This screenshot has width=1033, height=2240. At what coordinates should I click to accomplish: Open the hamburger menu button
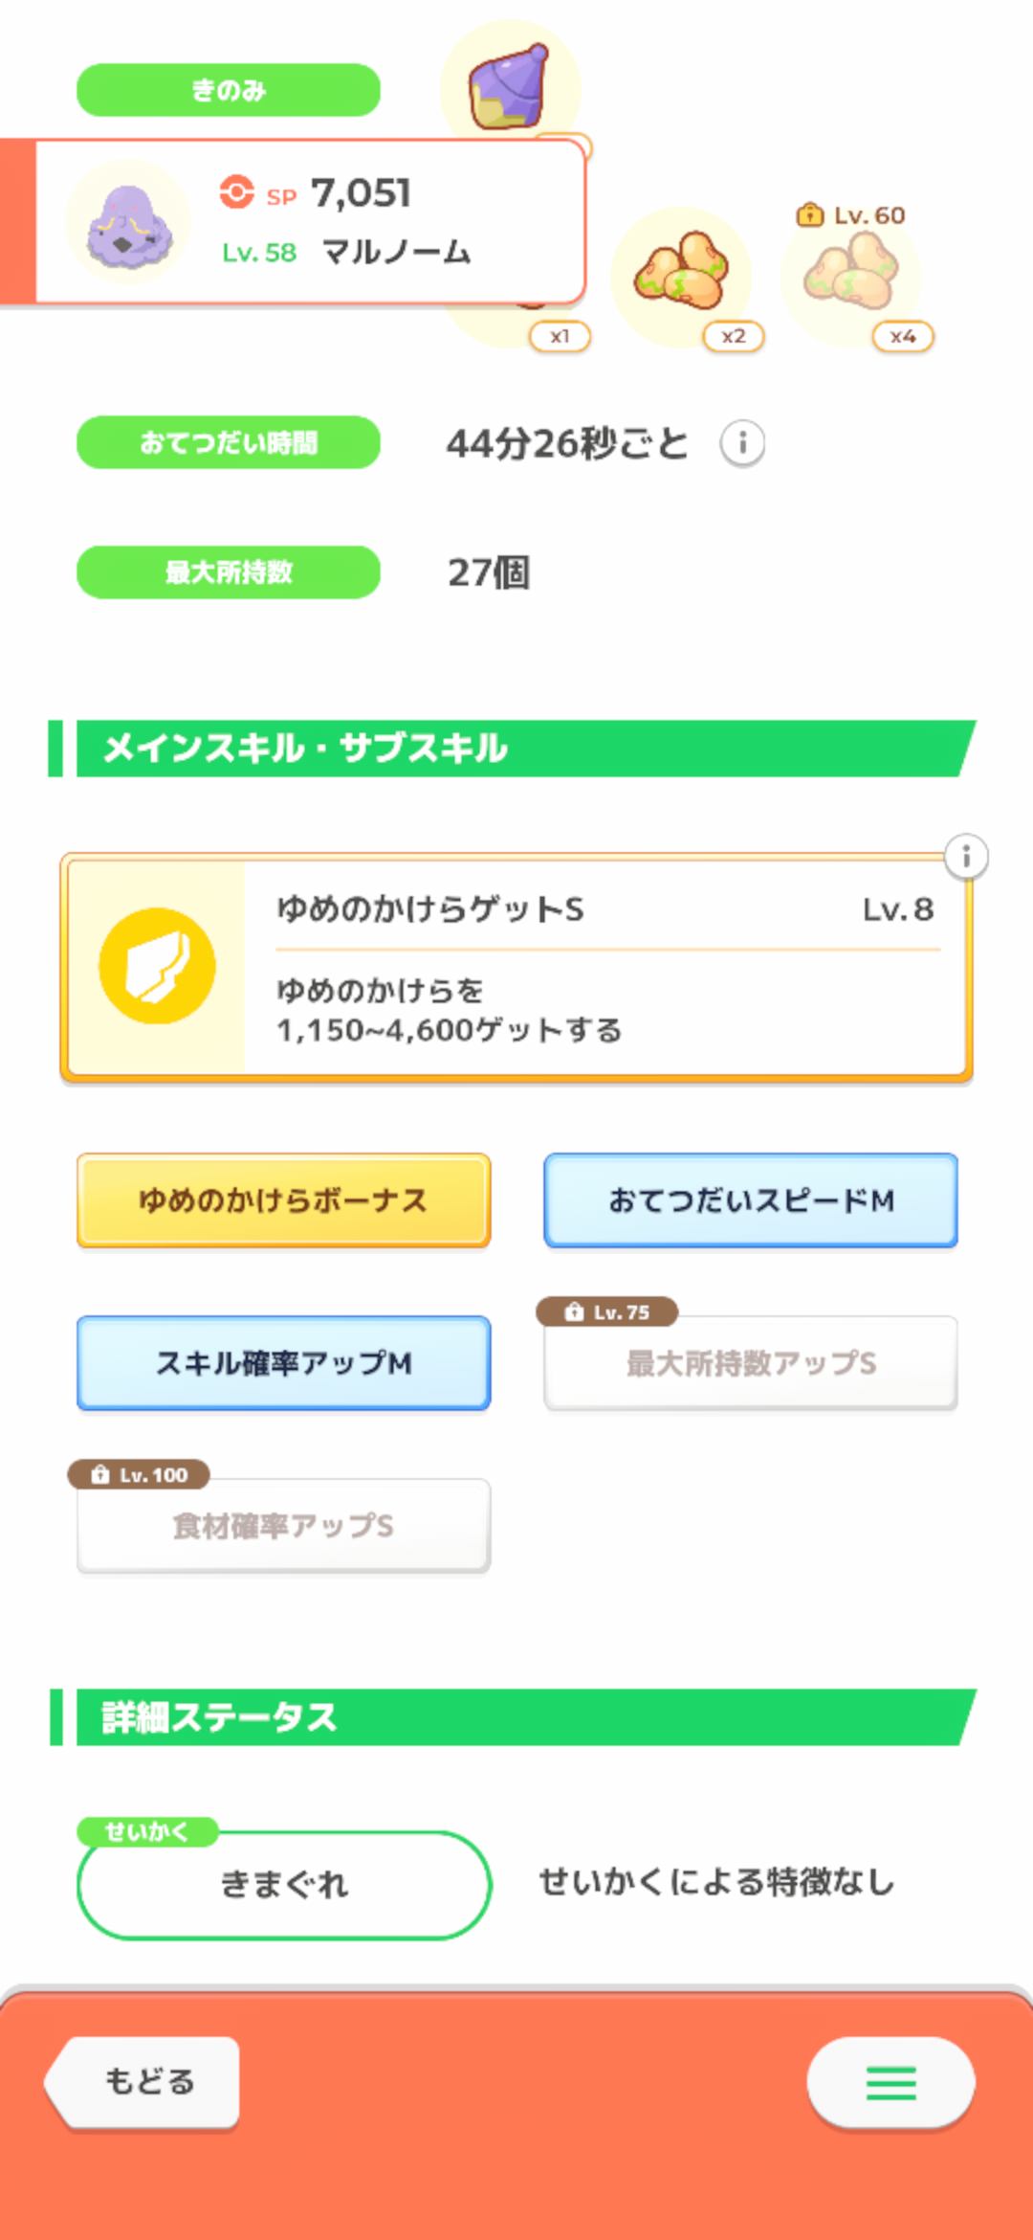(x=890, y=2082)
